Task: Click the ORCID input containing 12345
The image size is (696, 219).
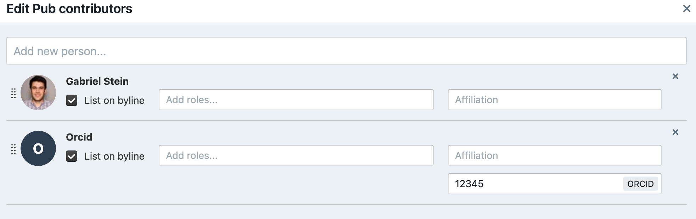Action: pos(535,184)
